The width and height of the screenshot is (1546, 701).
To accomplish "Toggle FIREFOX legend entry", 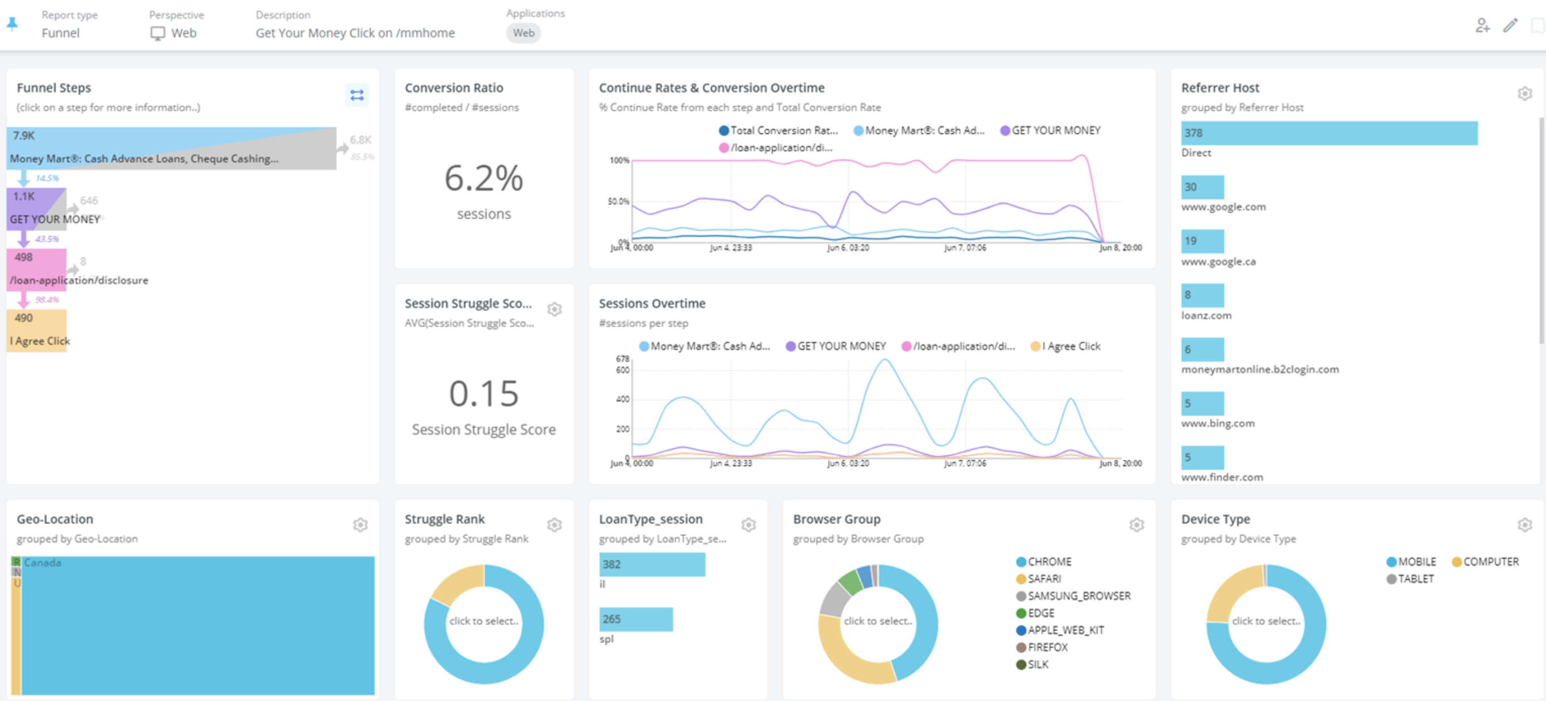I will [x=1042, y=647].
